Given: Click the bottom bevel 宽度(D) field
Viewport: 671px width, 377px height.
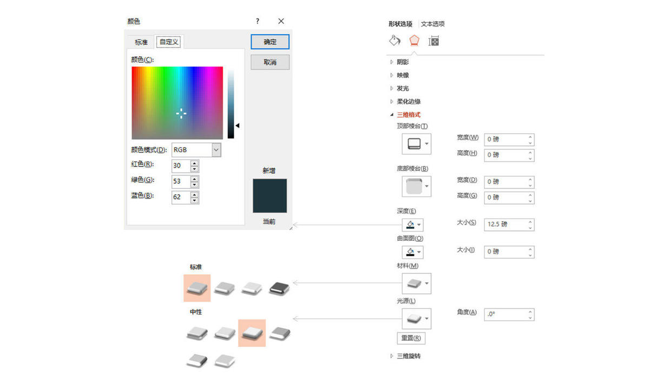Looking at the screenshot, I should click(x=509, y=182).
